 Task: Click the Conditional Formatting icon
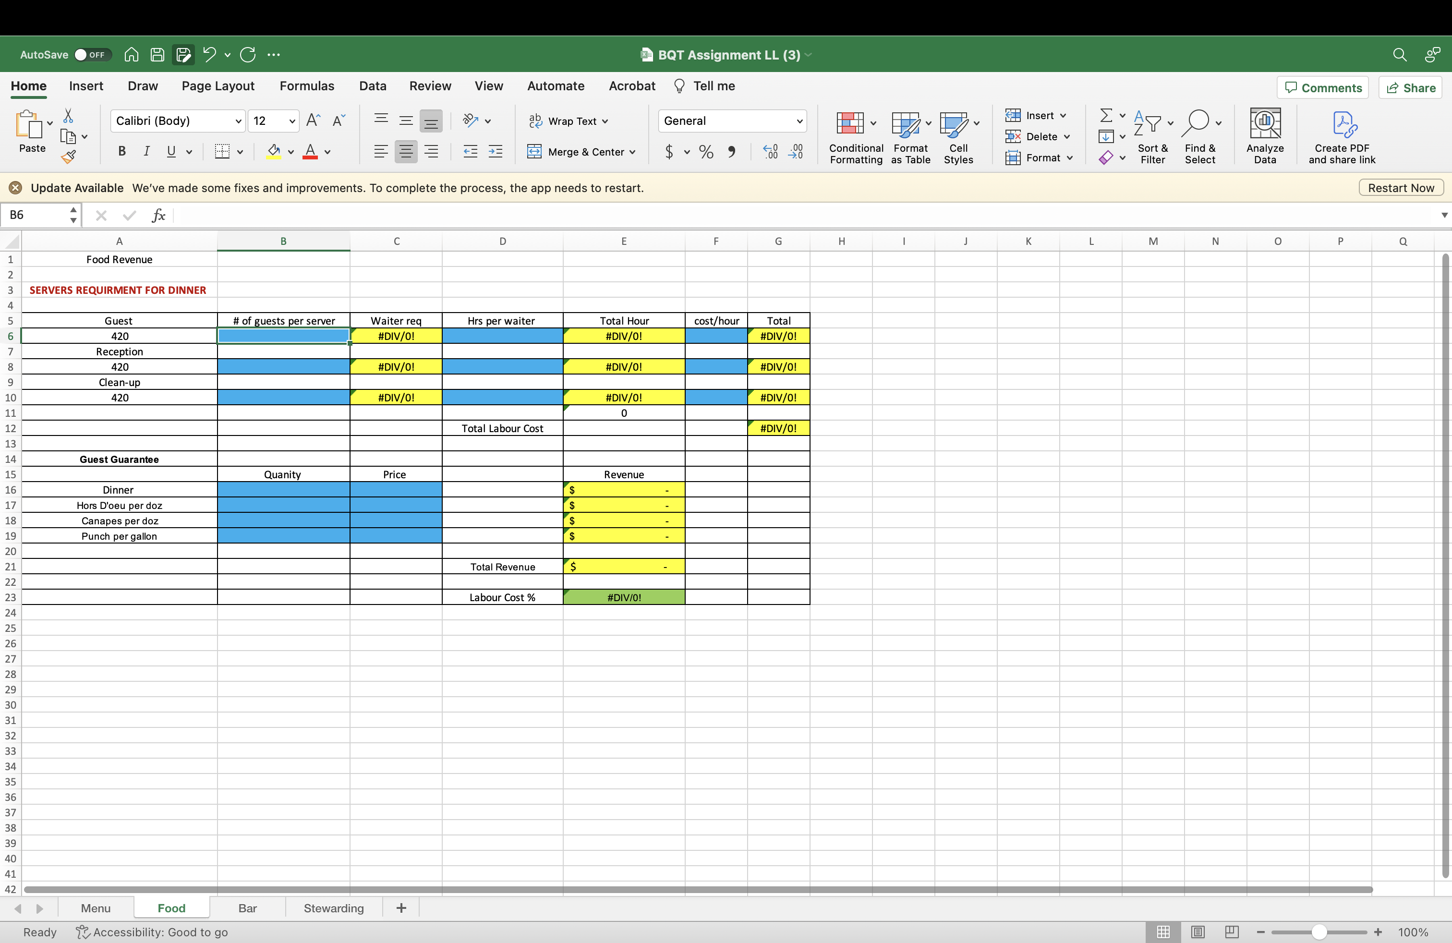click(x=856, y=135)
